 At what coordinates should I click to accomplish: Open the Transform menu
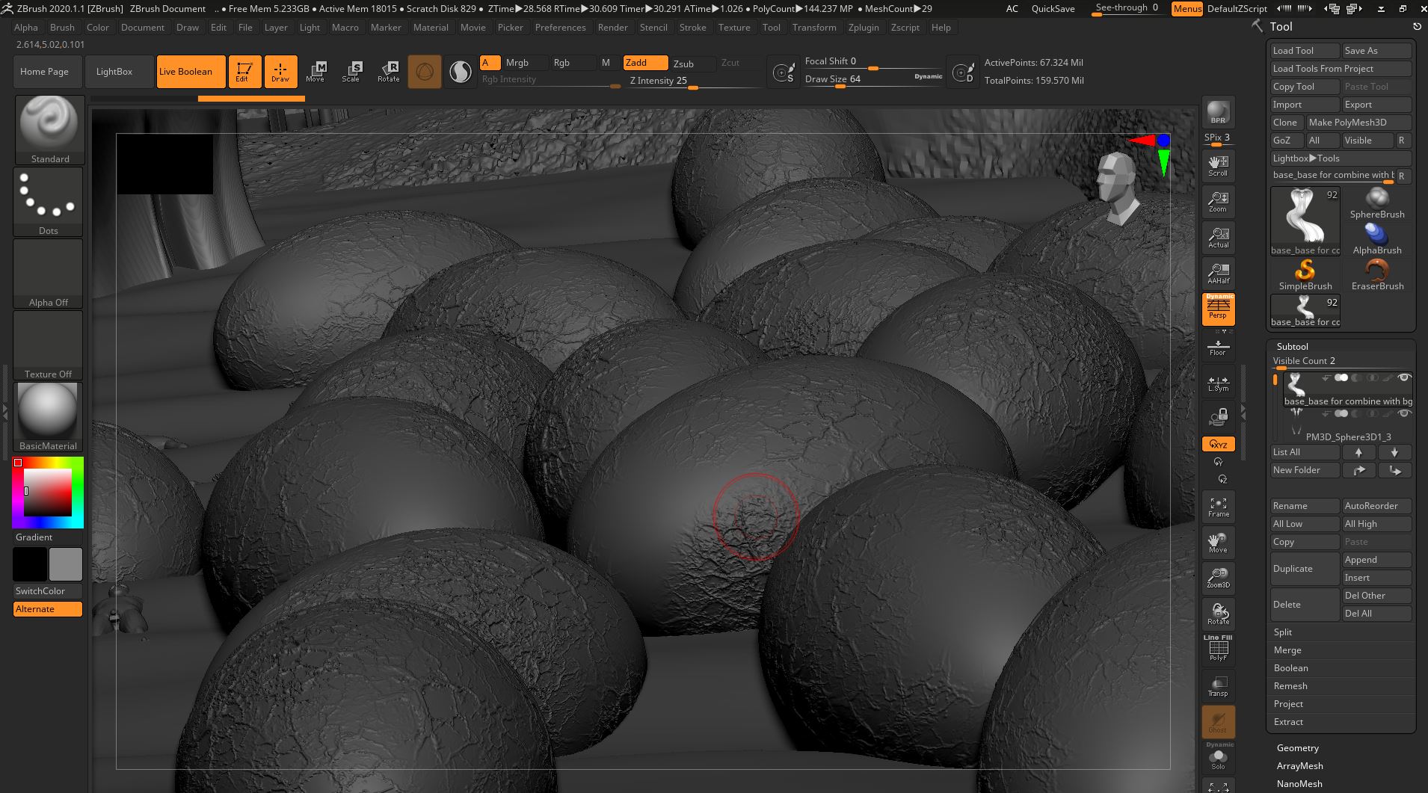click(814, 28)
